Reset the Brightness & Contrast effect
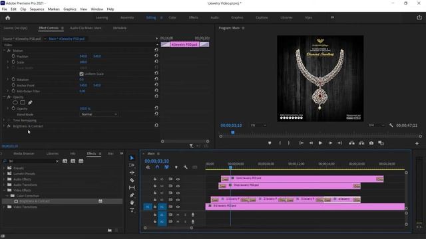The image size is (426, 239). [156, 125]
